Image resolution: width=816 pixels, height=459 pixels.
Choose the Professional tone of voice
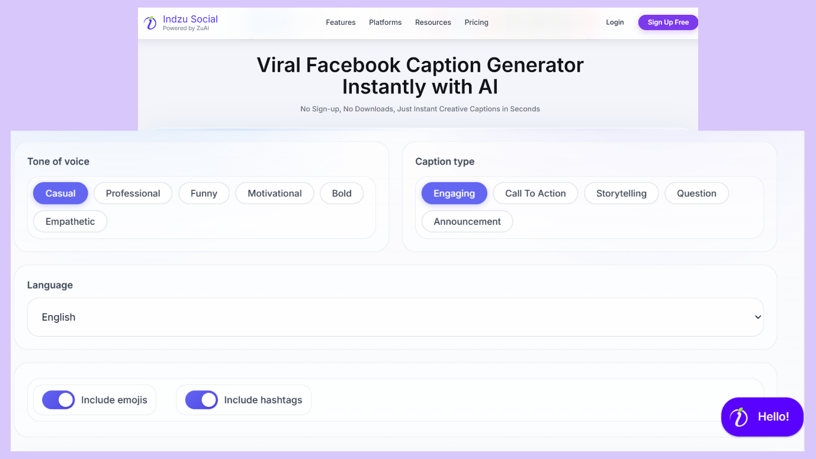click(133, 193)
